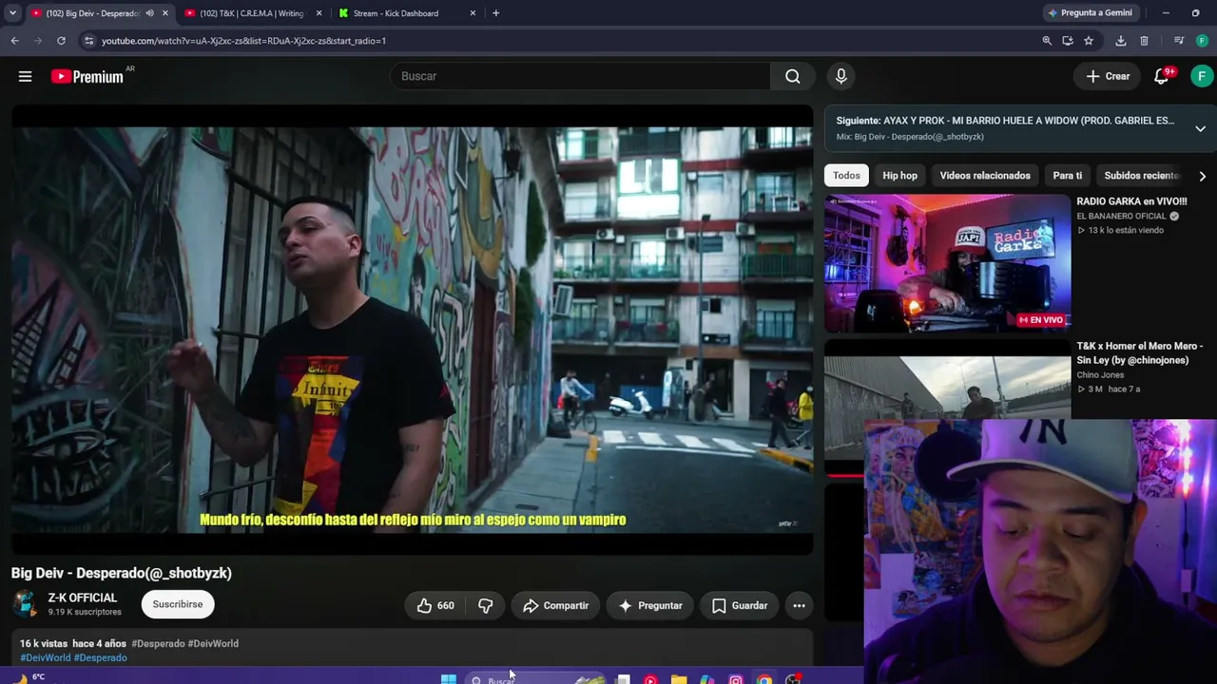The width and height of the screenshot is (1217, 684).
Task: Mute the Big Deiv tab audio
Action: coord(149,13)
